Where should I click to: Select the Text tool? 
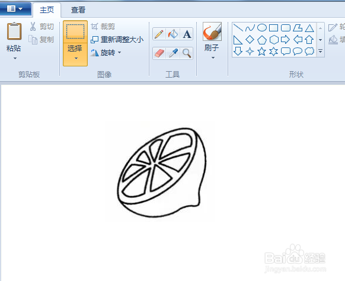(x=187, y=34)
